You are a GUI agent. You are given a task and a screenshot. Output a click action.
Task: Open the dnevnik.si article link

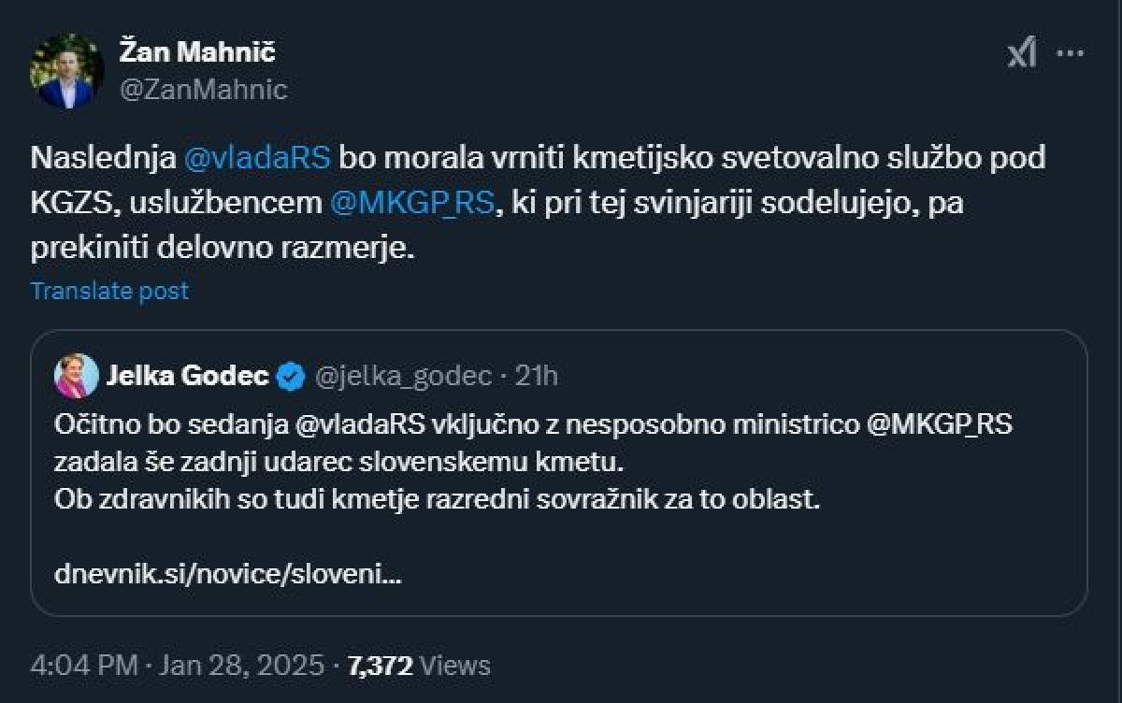[x=228, y=573]
